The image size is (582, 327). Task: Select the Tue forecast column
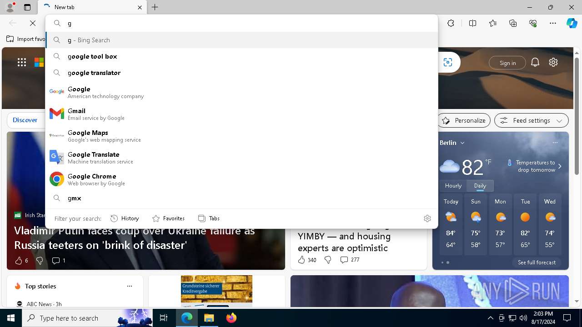pos(525,225)
